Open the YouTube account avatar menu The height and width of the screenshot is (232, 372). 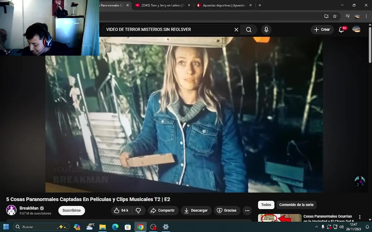[356, 30]
